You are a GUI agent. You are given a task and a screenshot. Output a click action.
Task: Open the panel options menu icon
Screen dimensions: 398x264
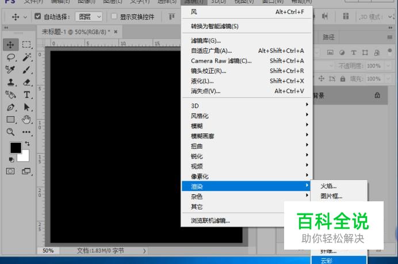pyautogui.click(x=389, y=37)
